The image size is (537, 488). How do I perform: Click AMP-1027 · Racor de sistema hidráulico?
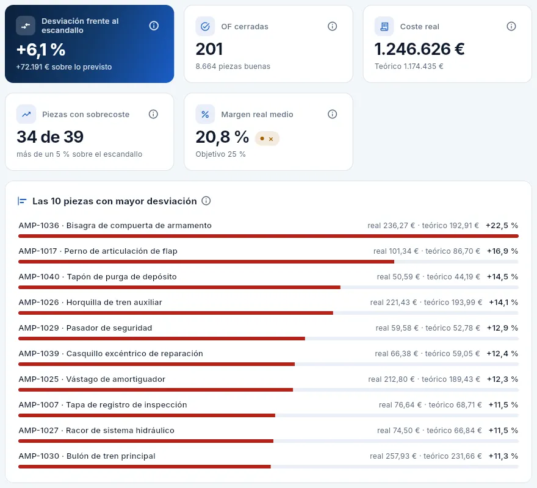click(x=96, y=431)
